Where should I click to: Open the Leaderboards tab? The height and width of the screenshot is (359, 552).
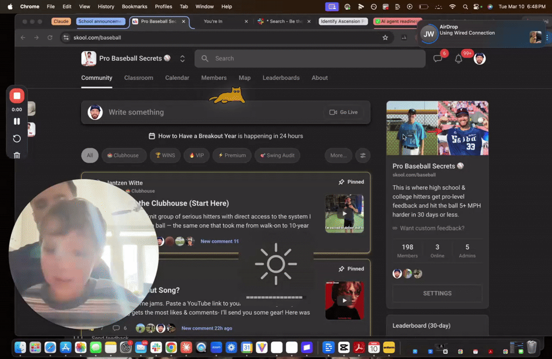tap(281, 78)
